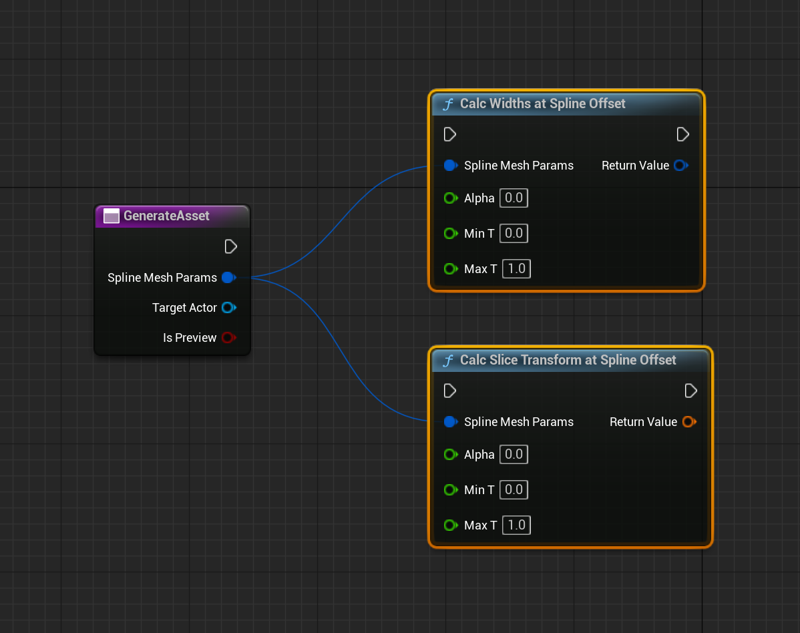
Task: Click Min T input pin on Calc Widths node
Action: pos(451,234)
